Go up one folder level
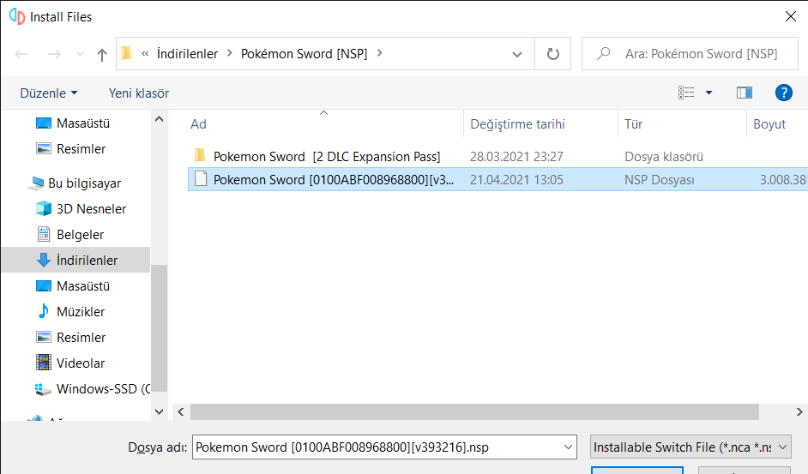This screenshot has height=474, width=808. pos(102,54)
